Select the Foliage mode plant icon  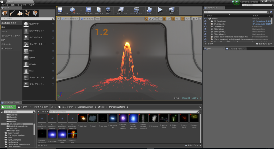tap(27, 13)
